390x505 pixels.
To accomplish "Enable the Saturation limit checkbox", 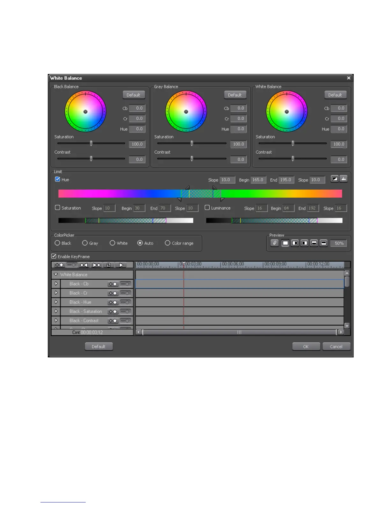I will point(58,208).
